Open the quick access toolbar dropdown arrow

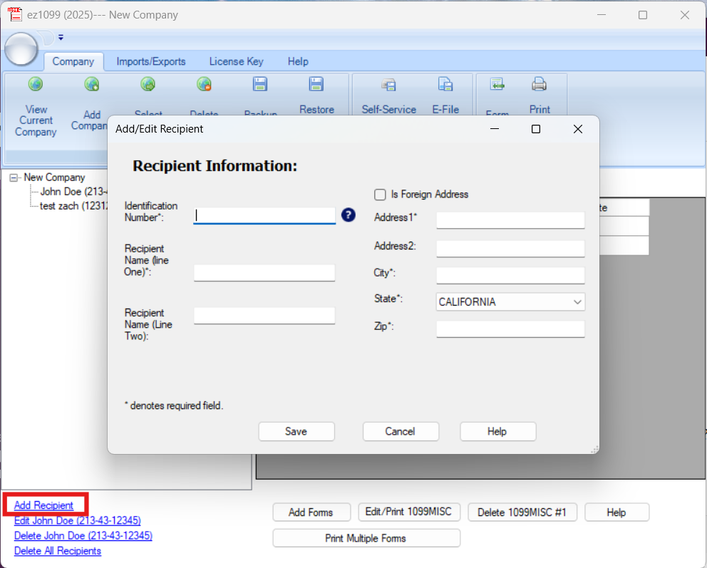pos(61,38)
